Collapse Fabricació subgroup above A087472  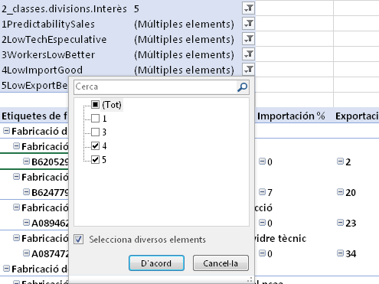click(16, 238)
